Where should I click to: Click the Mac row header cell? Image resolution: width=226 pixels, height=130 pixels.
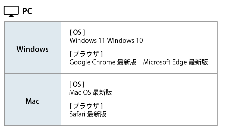pos(33,100)
